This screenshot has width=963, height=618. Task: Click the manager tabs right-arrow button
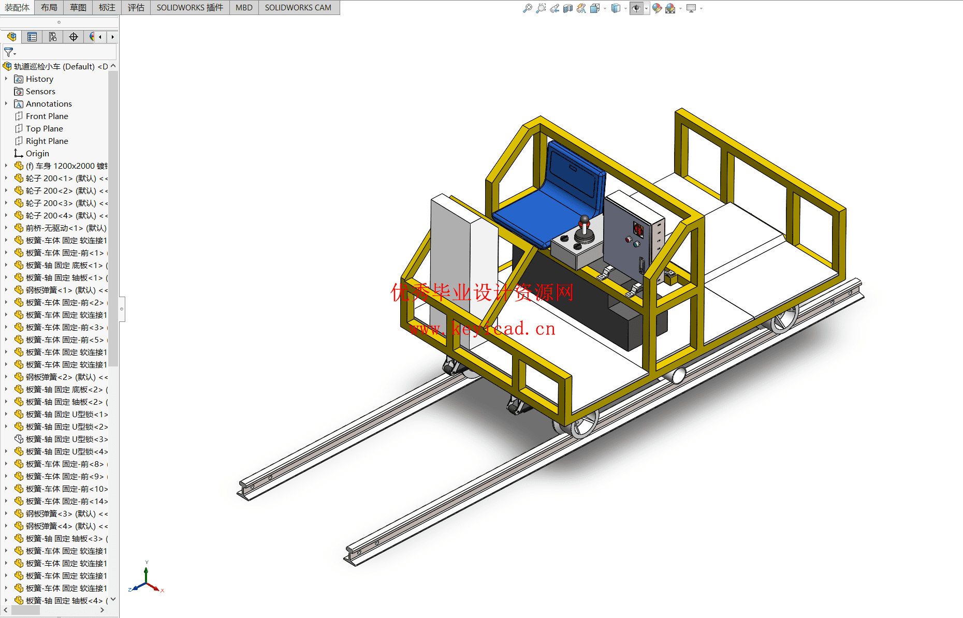pos(112,37)
